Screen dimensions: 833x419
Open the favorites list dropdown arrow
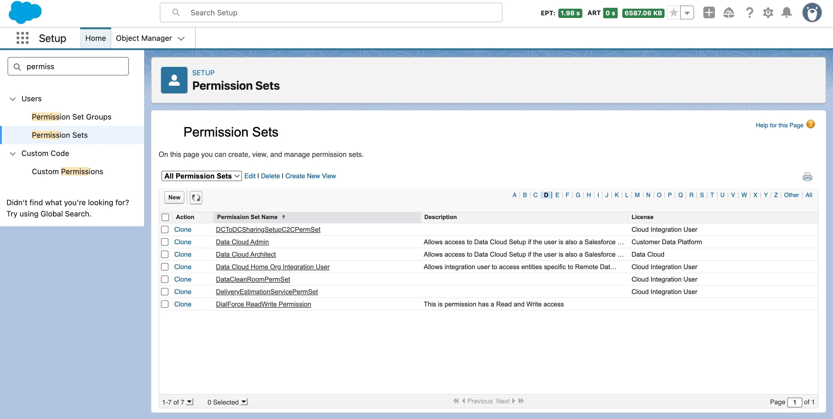pos(687,13)
